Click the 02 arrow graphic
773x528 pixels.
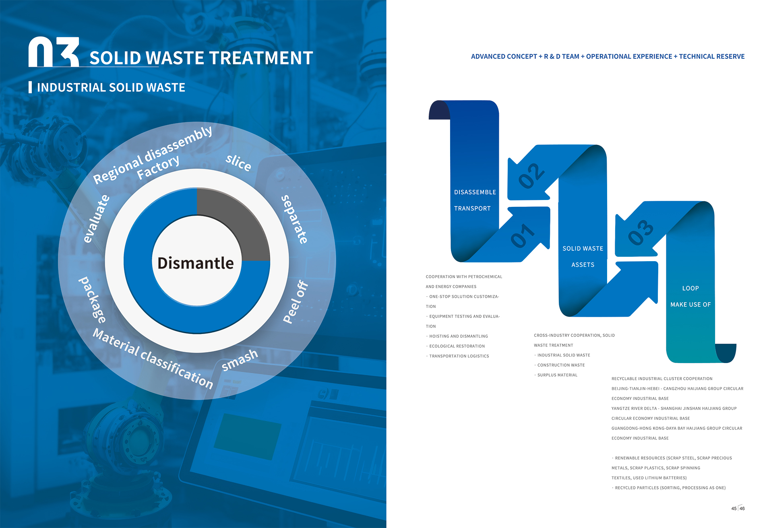531,176
